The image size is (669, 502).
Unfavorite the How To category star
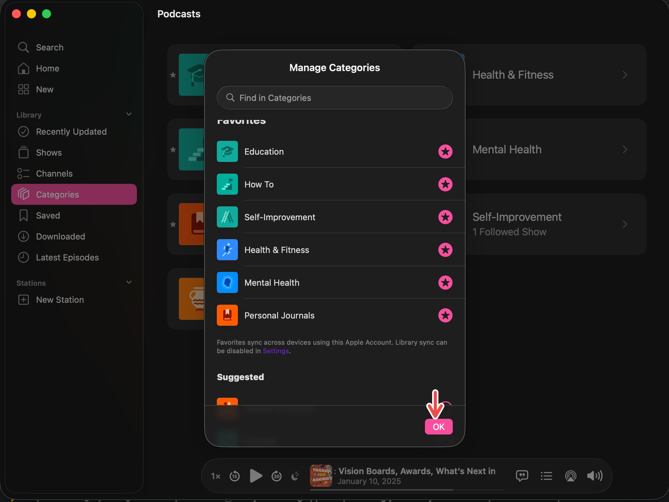445,184
